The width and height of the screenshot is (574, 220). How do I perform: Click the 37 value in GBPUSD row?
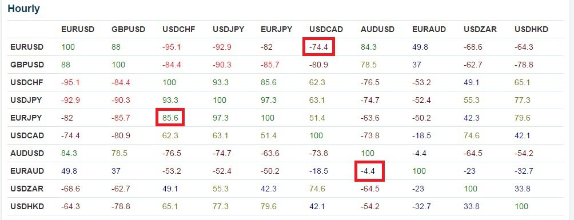coord(417,65)
